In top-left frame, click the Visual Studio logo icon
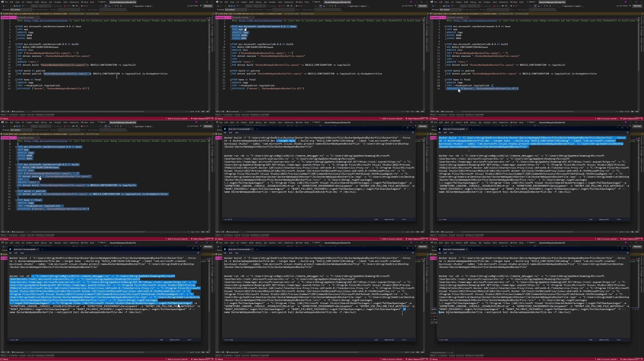 point(3,2)
